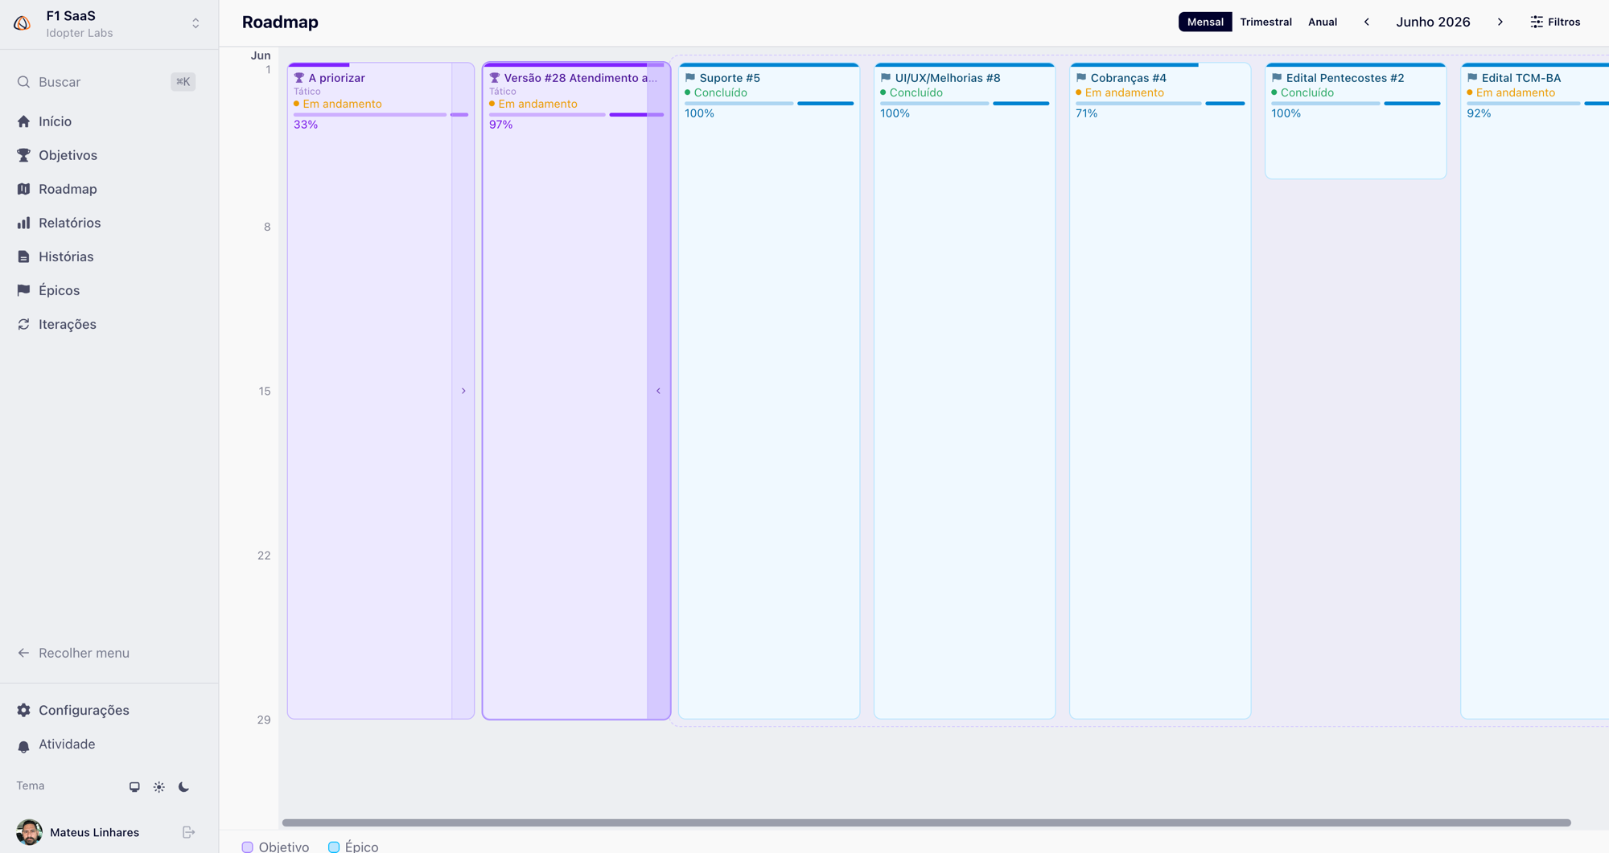The width and height of the screenshot is (1609, 853).
Task: Click the horizontal scrollbar of the roadmap
Action: click(x=926, y=822)
